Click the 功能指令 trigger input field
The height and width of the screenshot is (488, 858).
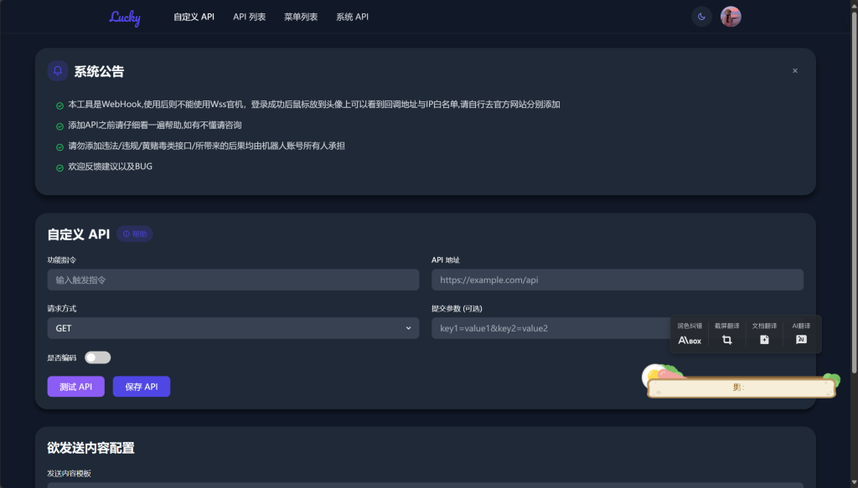pos(232,280)
